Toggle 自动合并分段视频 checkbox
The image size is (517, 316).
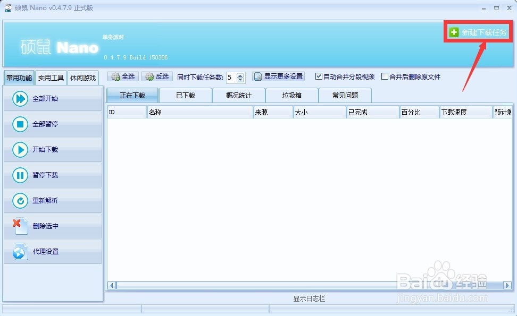coord(319,76)
